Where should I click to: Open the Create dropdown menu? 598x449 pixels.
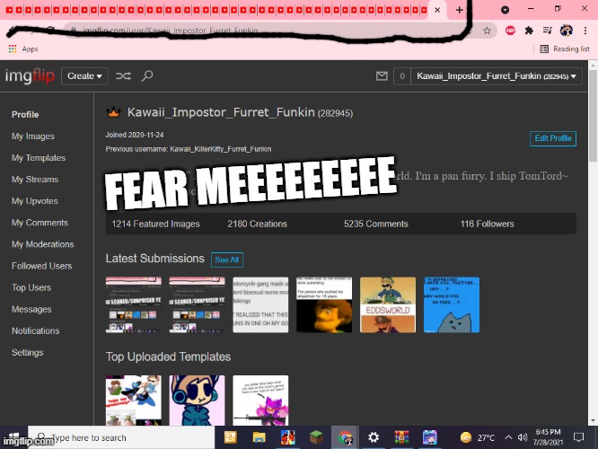[x=84, y=76]
